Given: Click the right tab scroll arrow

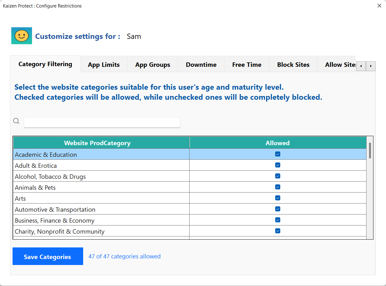Looking at the screenshot, I should click(371, 66).
